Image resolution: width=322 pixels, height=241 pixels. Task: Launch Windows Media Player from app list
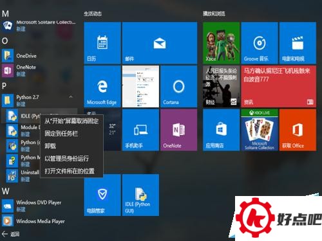(x=39, y=221)
